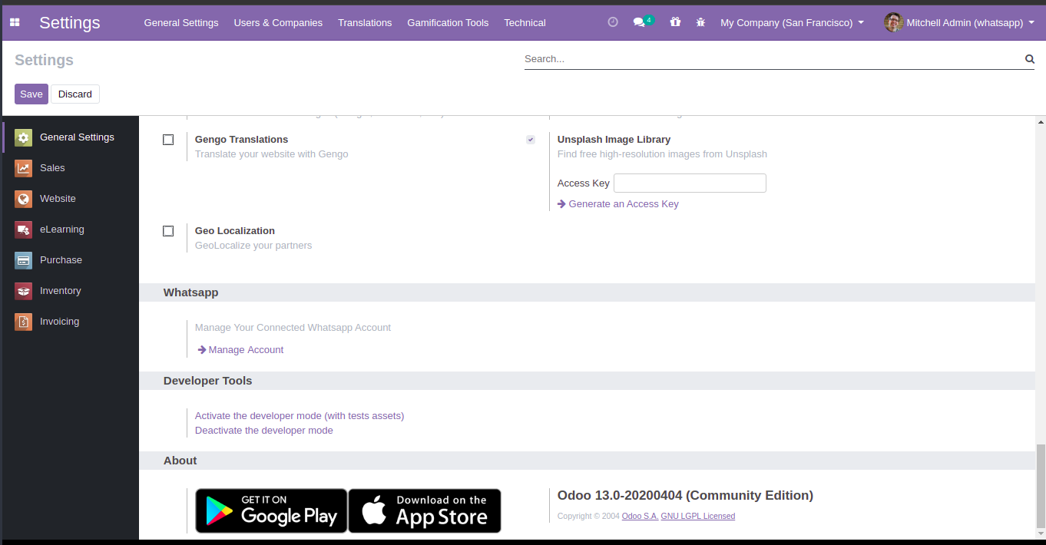The height and width of the screenshot is (545, 1046).
Task: Open the apps grid home menu icon
Action: [x=15, y=22]
